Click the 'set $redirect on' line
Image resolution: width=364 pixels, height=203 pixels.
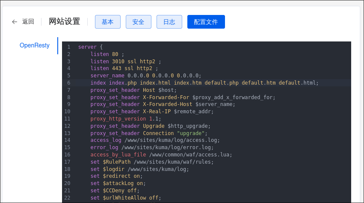tap(116, 176)
